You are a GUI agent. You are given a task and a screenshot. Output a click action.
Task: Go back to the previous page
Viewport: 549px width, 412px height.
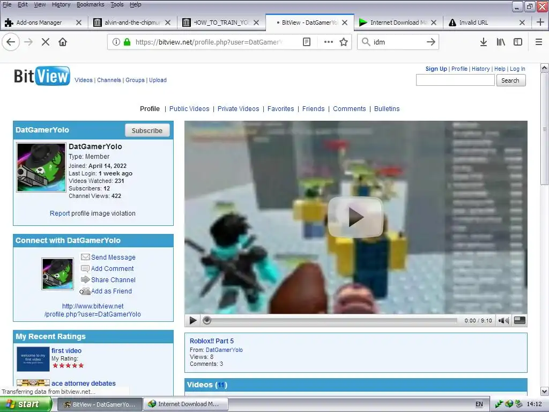point(11,42)
